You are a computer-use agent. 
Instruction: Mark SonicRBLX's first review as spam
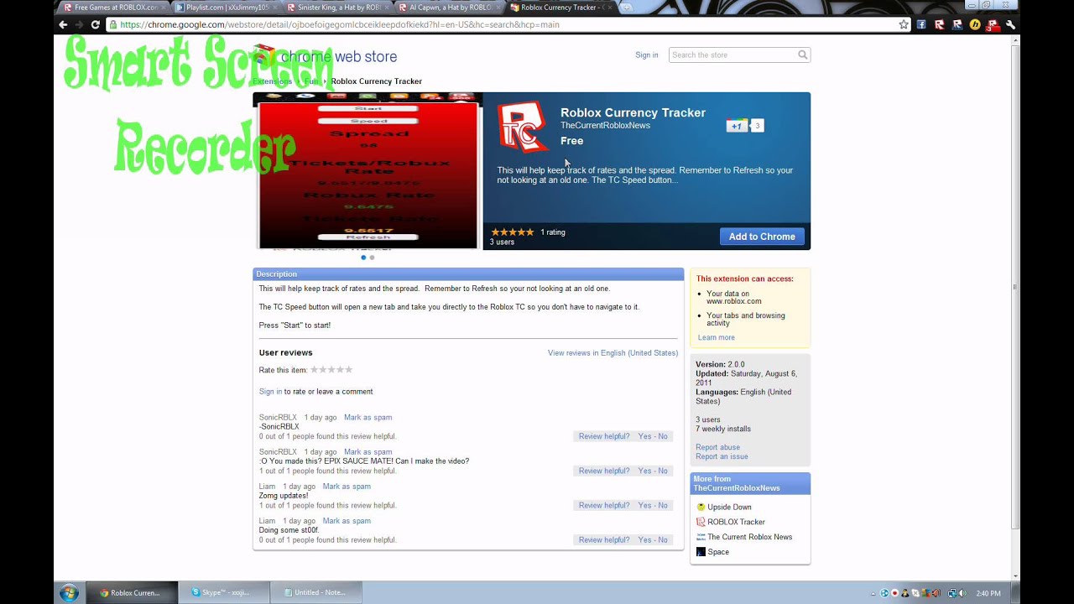pos(368,418)
